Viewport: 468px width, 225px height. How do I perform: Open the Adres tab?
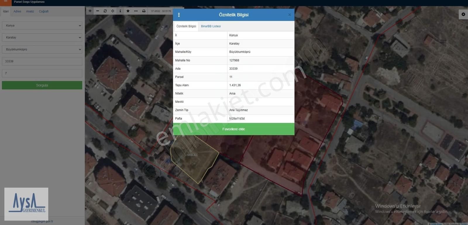coord(17,11)
